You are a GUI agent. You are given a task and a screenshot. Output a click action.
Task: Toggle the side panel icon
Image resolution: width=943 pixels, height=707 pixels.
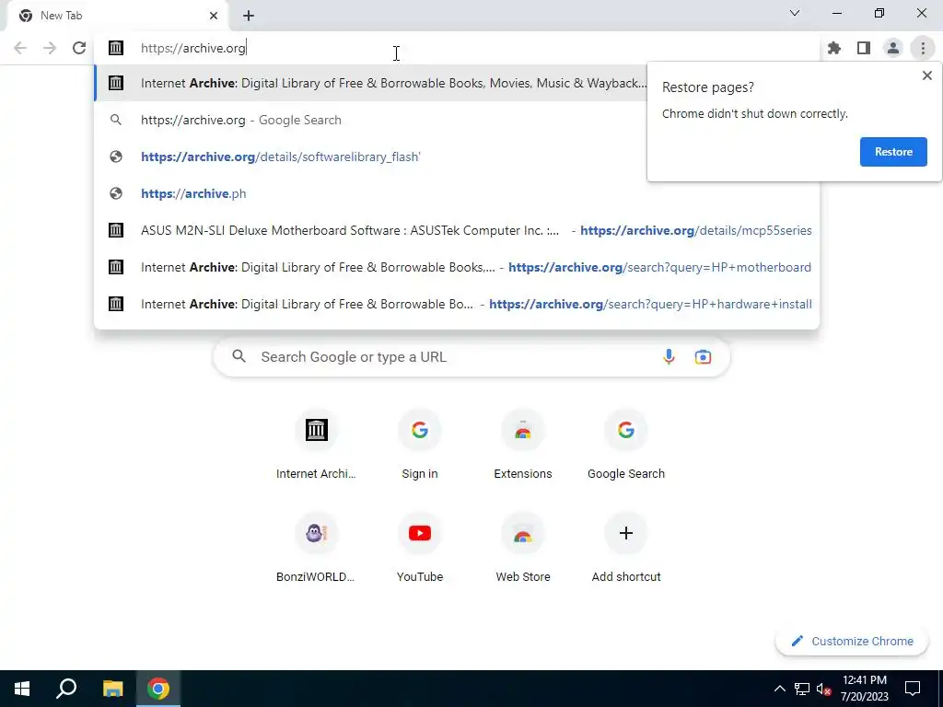[x=864, y=48]
